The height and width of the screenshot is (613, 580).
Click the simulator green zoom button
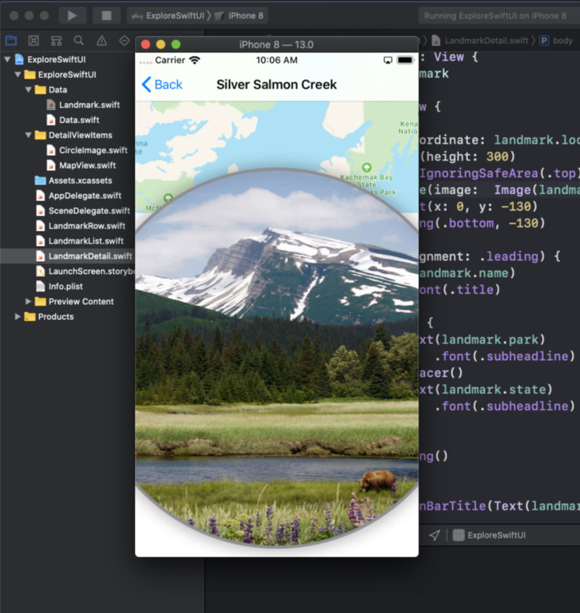[x=176, y=44]
